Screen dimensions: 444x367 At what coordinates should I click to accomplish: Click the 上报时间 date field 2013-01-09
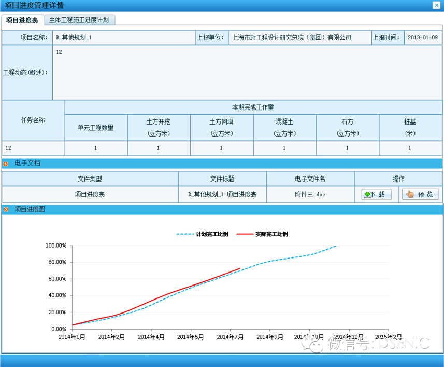point(422,38)
